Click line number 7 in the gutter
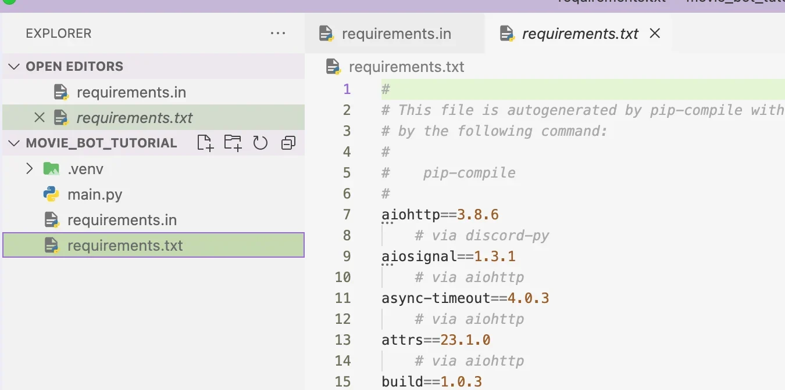 [347, 214]
